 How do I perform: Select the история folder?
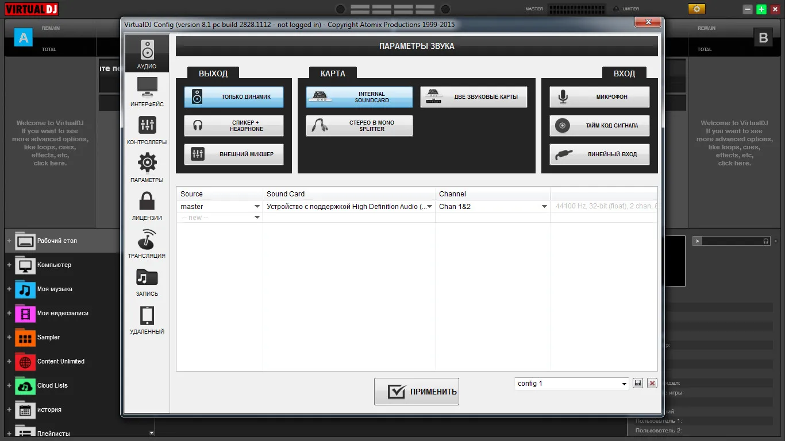point(49,409)
